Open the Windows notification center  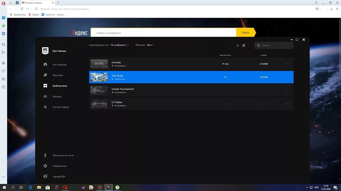[x=335, y=187]
